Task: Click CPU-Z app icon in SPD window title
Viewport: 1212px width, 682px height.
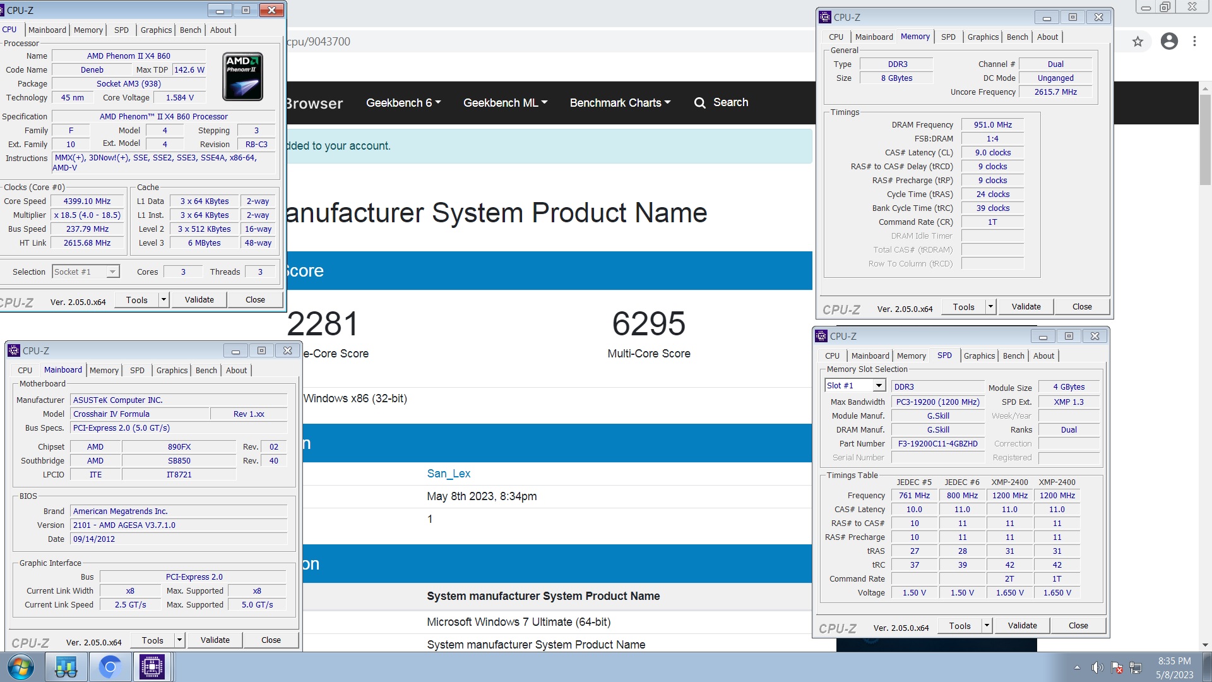Action: point(821,336)
